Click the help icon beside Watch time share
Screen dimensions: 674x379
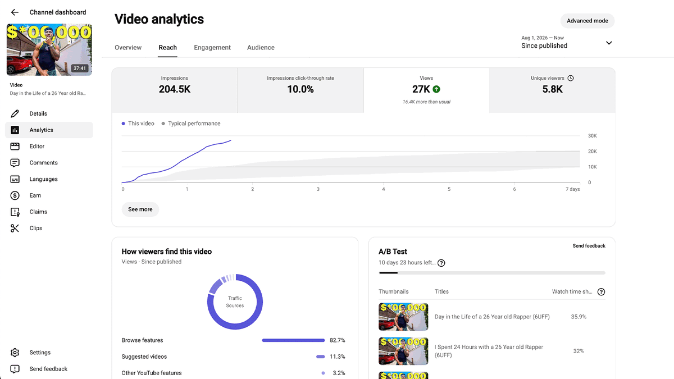tap(602, 292)
